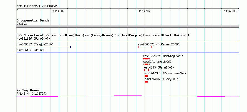Click the nsv831686 (Wong2007) variant label
This screenshot has height=112, width=247.
pyautogui.click(x=33, y=39)
